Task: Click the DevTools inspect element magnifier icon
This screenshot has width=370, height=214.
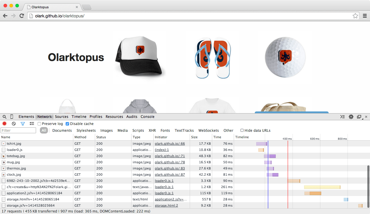Action: (4, 117)
